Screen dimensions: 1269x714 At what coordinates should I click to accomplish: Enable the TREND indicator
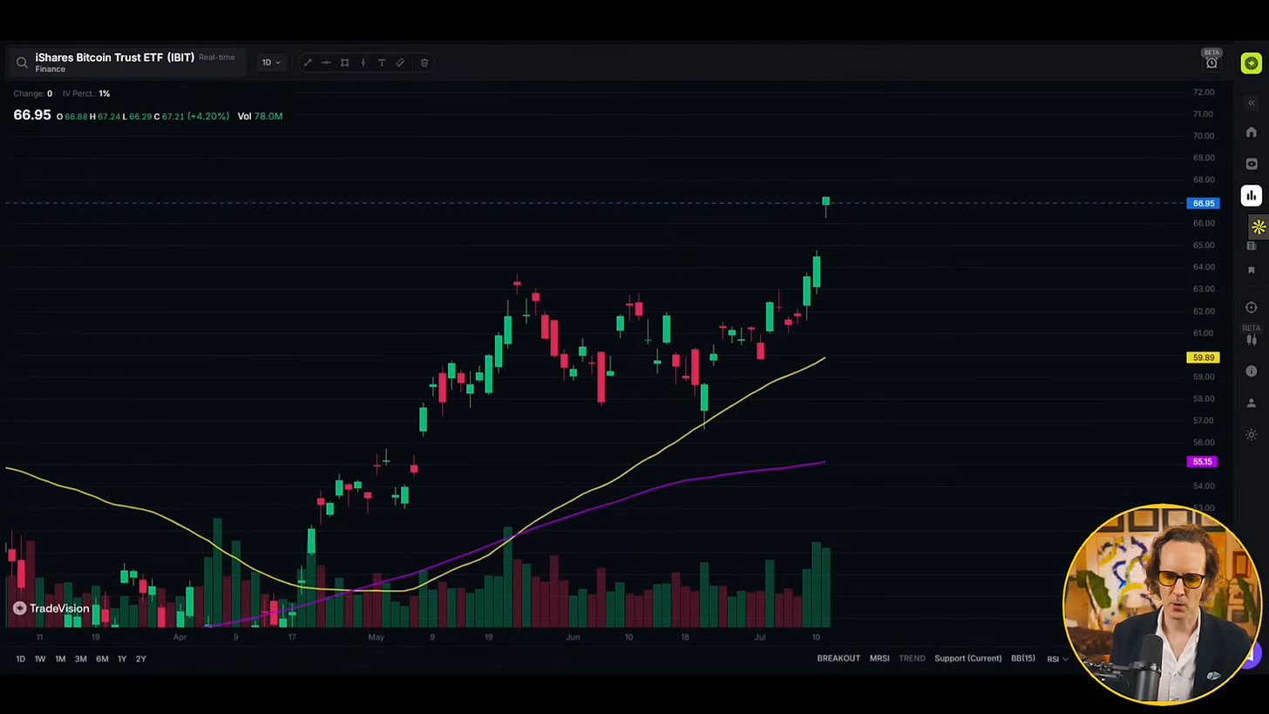coord(912,658)
